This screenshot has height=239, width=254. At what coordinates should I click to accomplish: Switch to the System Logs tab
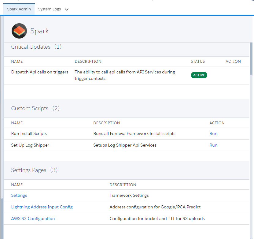[49, 9]
